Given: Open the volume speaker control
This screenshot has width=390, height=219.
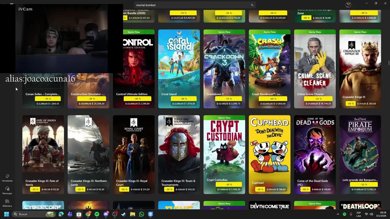Looking at the screenshot, I should point(371,214).
